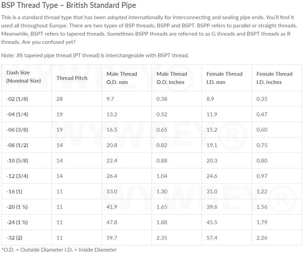Click the BSP Thread Type page heading

(x=69, y=5)
